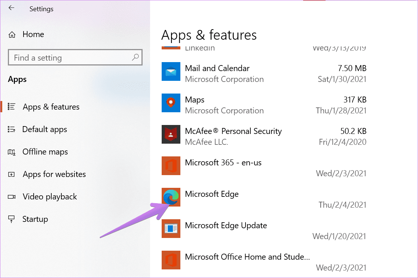
Task: Select the Maps app name
Action: [x=195, y=100]
